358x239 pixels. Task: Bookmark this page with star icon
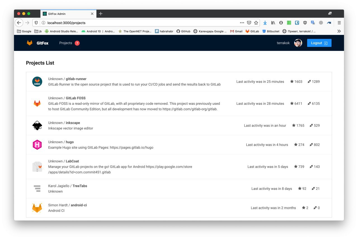click(256, 23)
